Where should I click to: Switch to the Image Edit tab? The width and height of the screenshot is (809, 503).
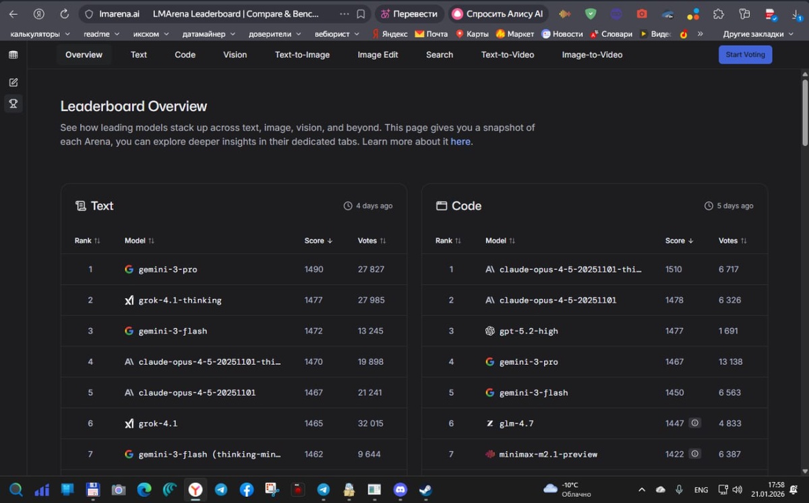(x=378, y=55)
